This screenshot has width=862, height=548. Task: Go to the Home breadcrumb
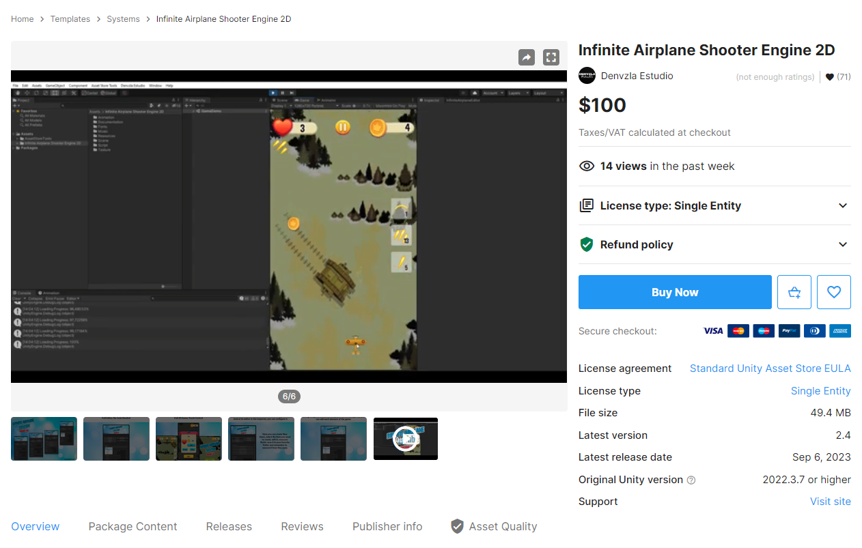23,19
